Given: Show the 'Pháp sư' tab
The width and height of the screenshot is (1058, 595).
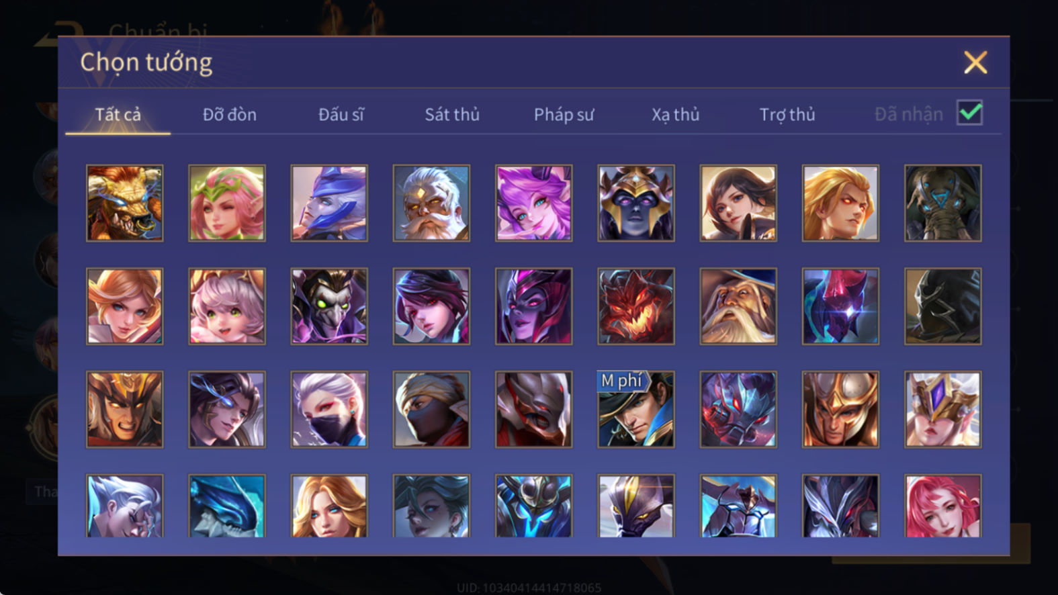Looking at the screenshot, I should coord(564,115).
